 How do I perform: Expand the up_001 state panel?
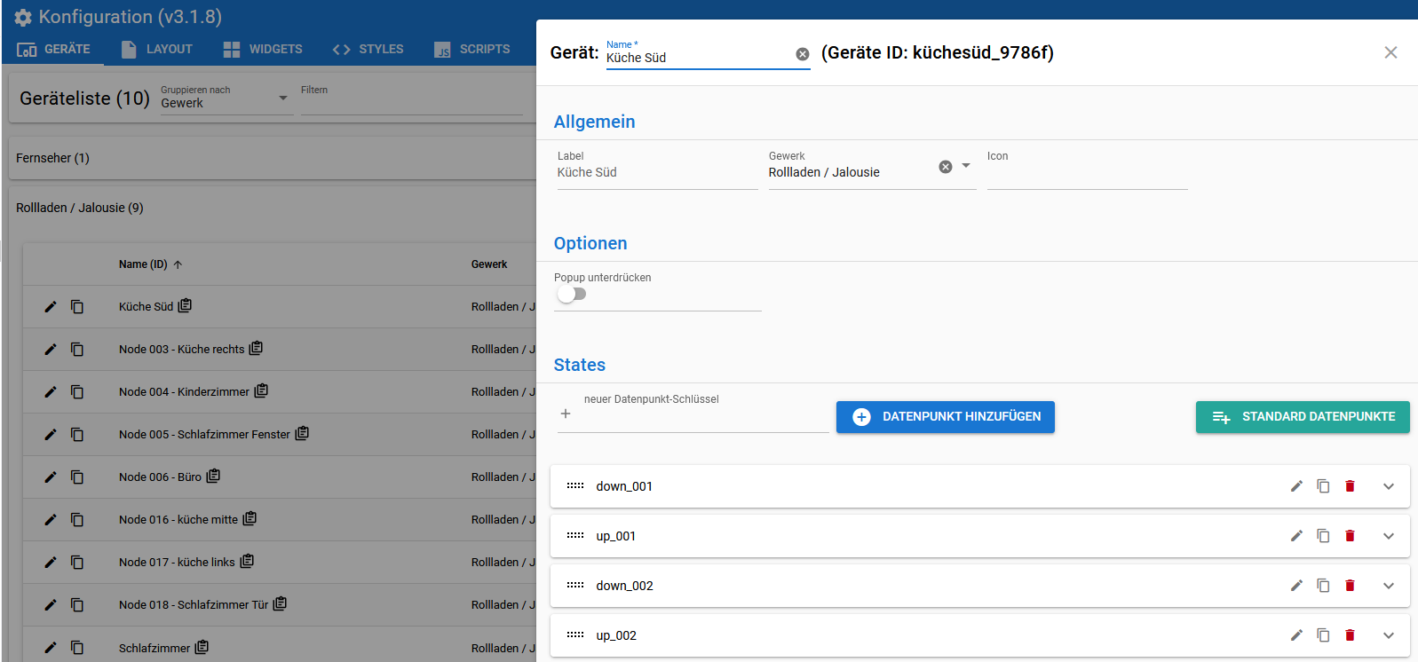tap(1389, 536)
